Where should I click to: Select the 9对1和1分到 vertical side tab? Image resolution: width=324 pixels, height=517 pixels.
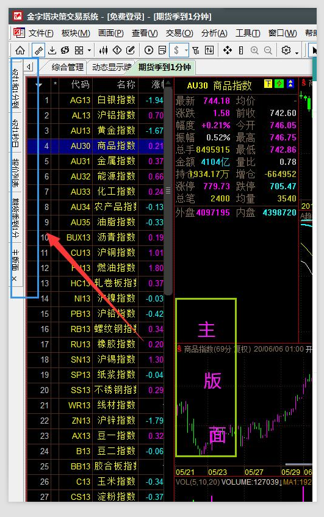click(x=15, y=89)
